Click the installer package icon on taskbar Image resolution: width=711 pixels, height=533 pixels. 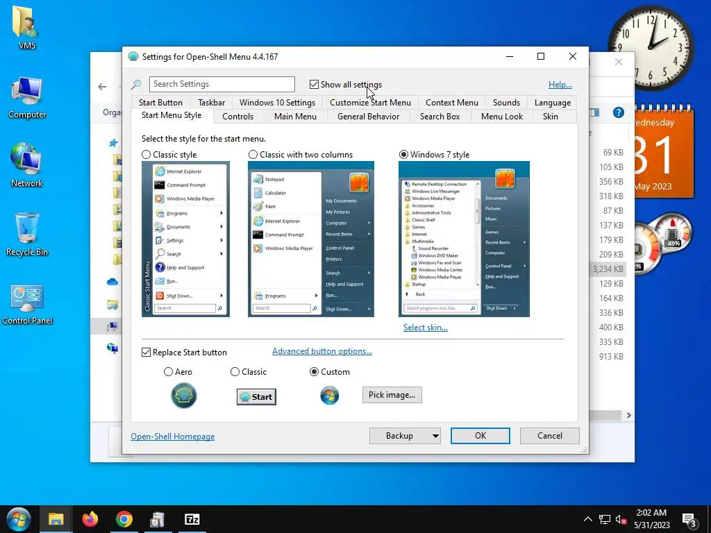(158, 519)
